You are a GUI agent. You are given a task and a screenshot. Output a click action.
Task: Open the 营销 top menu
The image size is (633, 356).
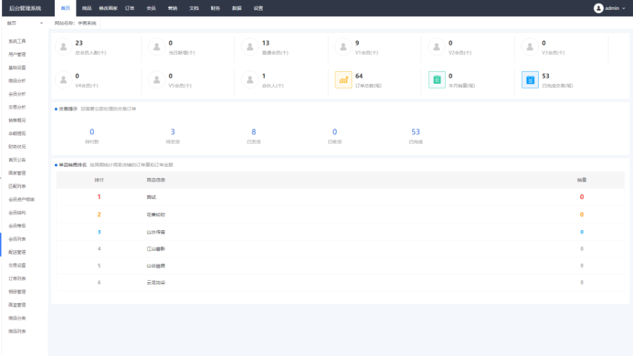(x=172, y=8)
